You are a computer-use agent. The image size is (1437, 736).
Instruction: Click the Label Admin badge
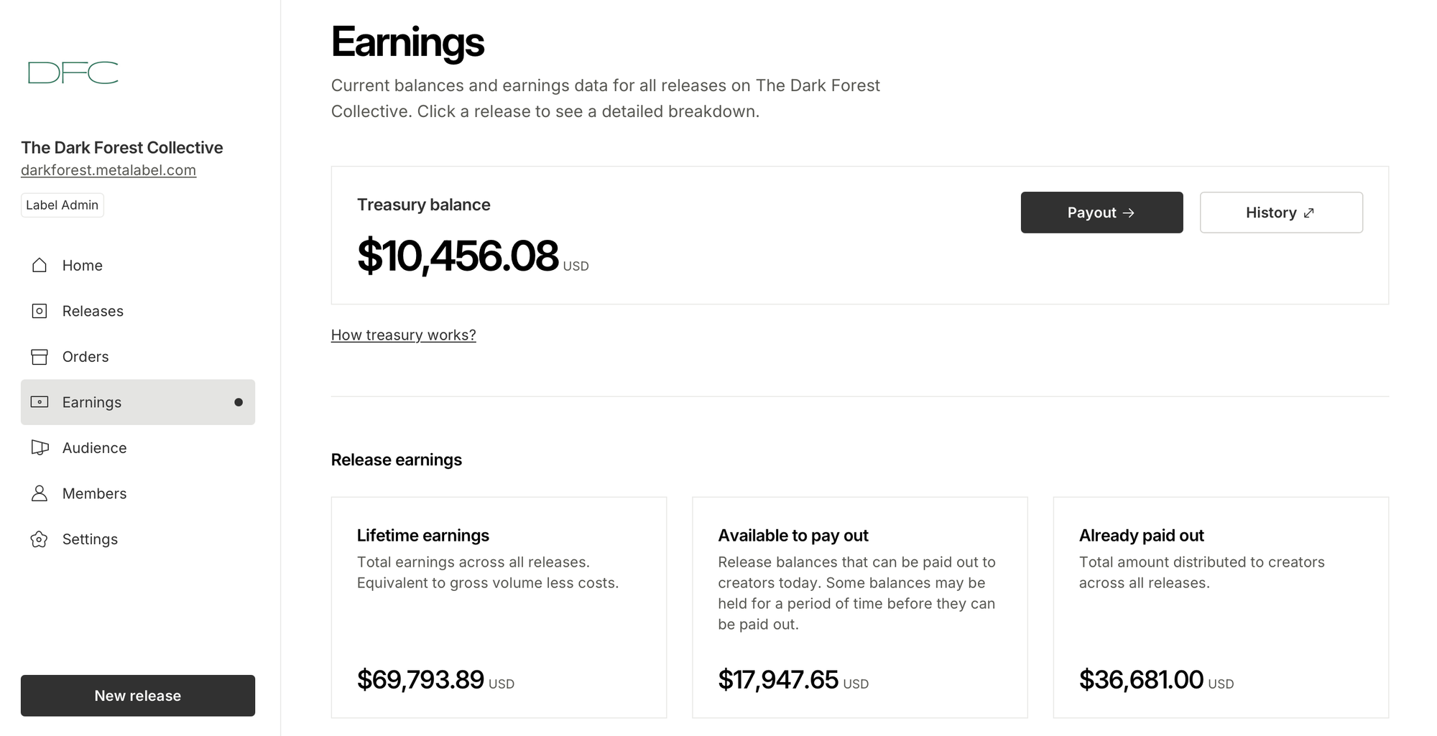point(63,205)
